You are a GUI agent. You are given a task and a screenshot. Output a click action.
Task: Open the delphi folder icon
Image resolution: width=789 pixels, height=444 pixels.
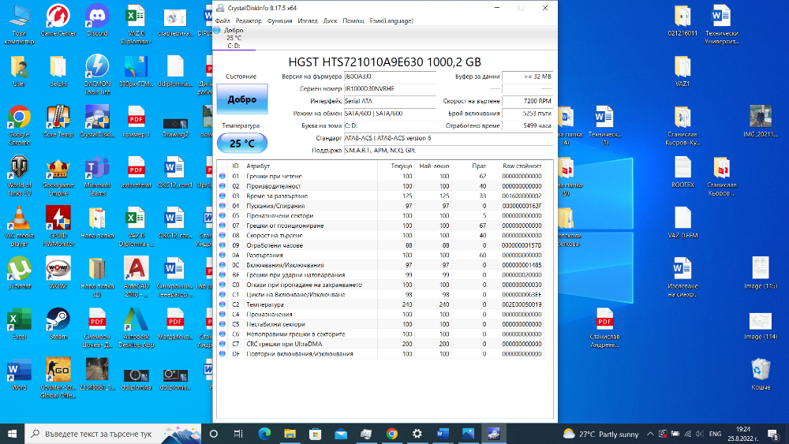58,72
